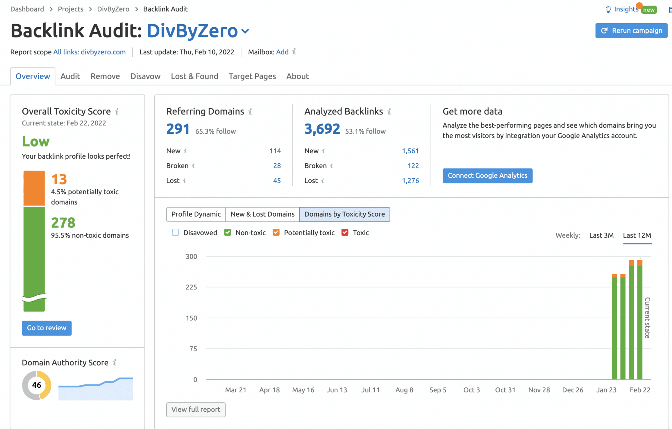Image resolution: width=672 pixels, height=429 pixels.
Task: Open the Remove tab
Action: [105, 76]
